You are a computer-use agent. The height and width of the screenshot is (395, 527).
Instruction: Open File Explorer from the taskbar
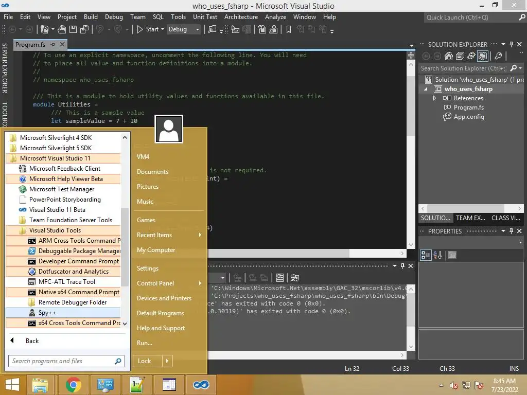coord(40,385)
